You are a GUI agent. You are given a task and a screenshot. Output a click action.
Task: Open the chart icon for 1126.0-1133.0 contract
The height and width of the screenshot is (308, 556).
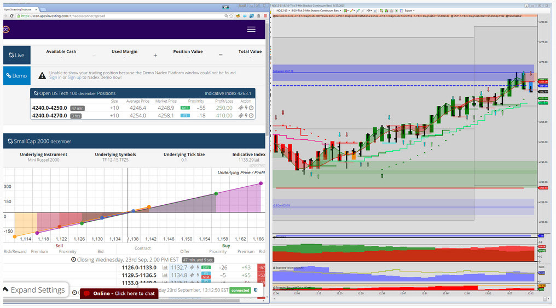click(x=165, y=268)
